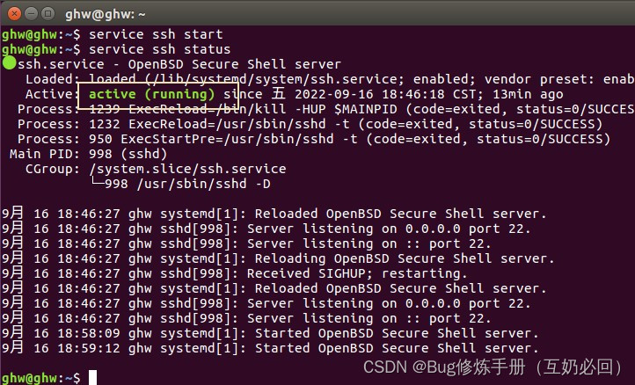Click the Main PID 998 line
635x385 pixels.
click(x=88, y=154)
